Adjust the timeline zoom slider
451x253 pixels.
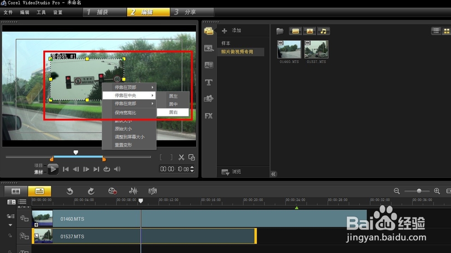coord(419,191)
